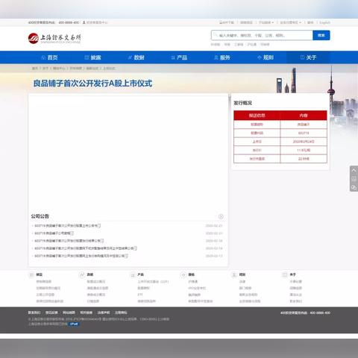Open the 关于 about menu
The height and width of the screenshot is (358, 358).
(x=308, y=57)
